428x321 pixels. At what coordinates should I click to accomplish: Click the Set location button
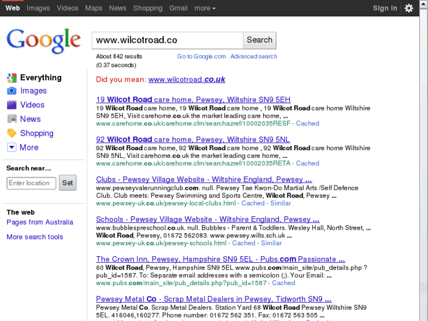coord(68,183)
